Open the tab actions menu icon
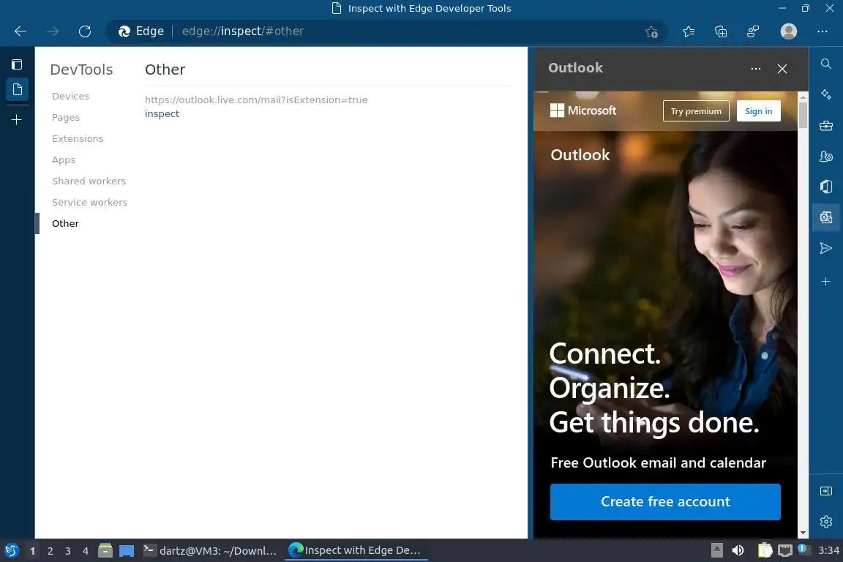The image size is (843, 562). click(x=18, y=64)
